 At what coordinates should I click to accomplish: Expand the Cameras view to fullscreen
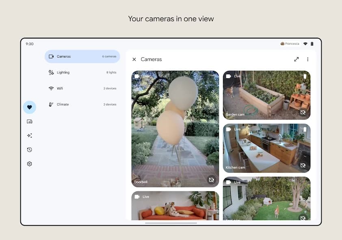click(x=297, y=59)
